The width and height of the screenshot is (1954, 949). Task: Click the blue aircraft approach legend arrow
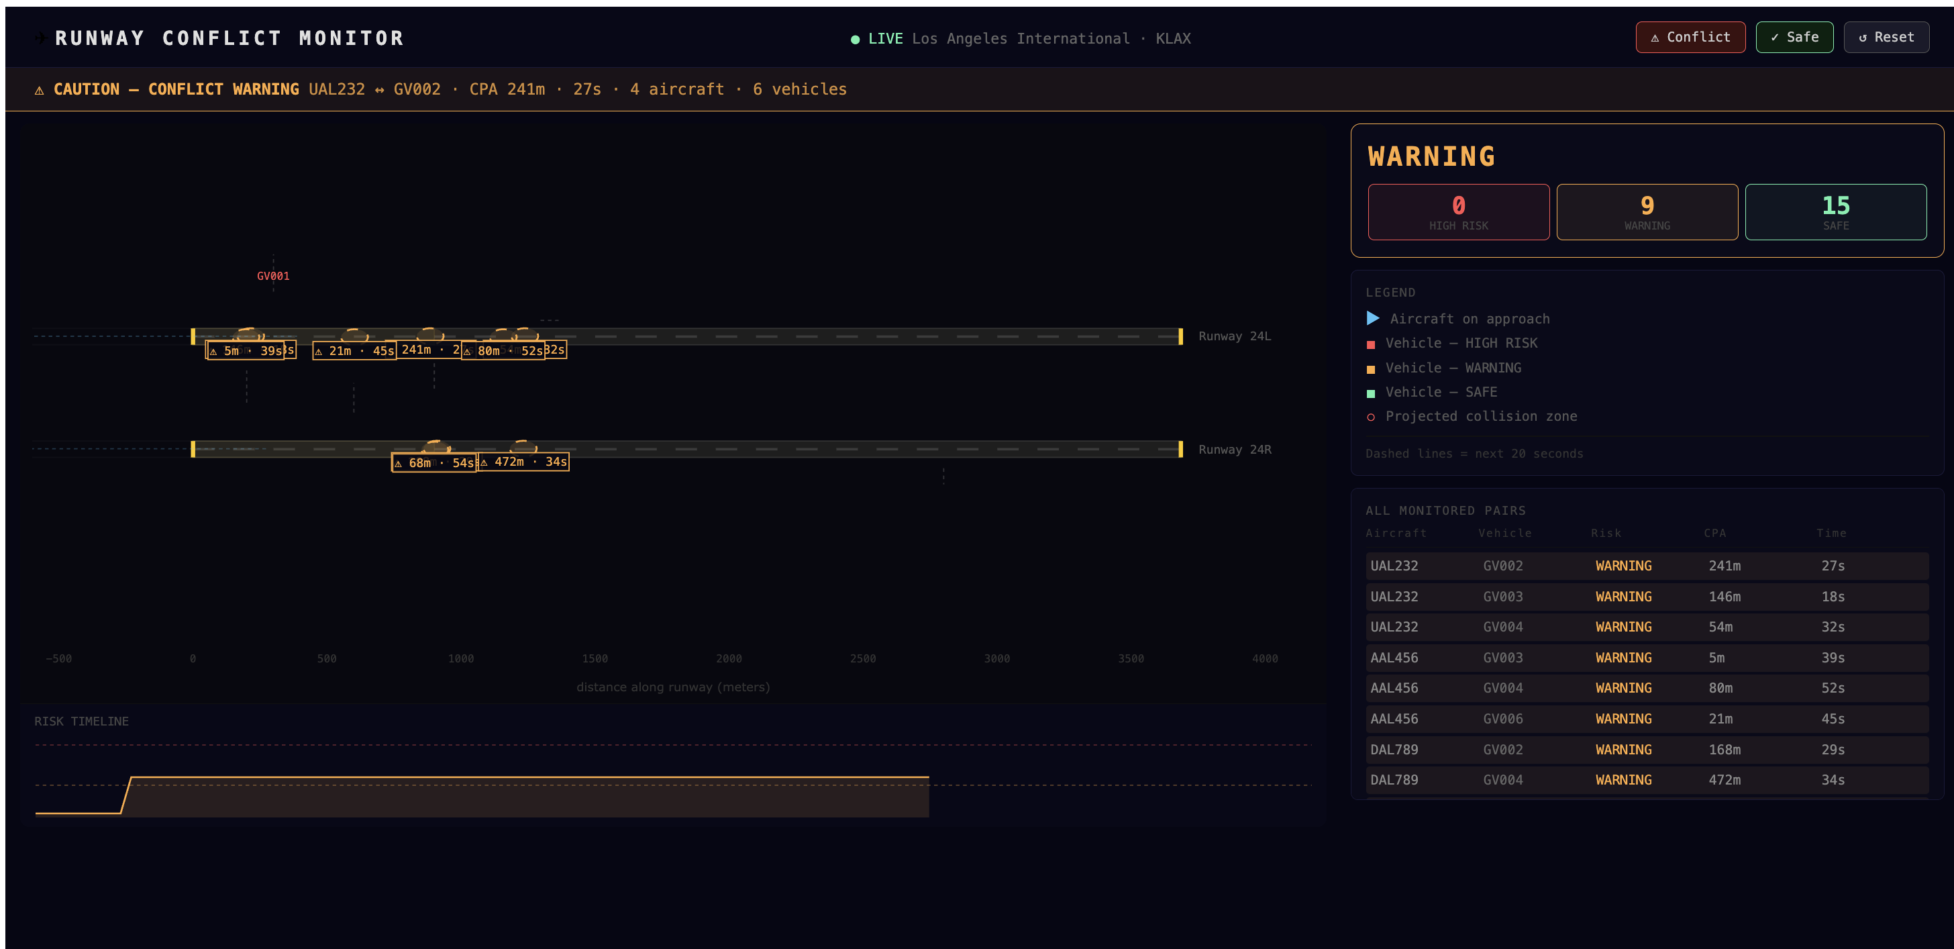pos(1372,319)
